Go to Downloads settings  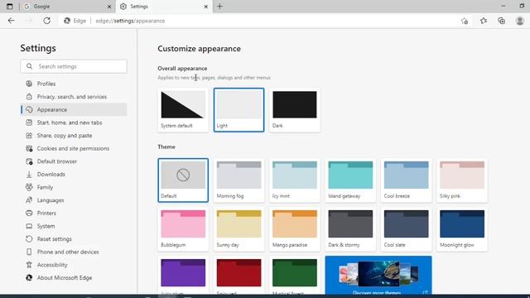74,175
